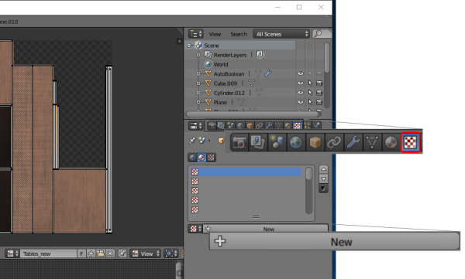Hide the Plane object in viewport
465x279 pixels.
click(x=301, y=102)
